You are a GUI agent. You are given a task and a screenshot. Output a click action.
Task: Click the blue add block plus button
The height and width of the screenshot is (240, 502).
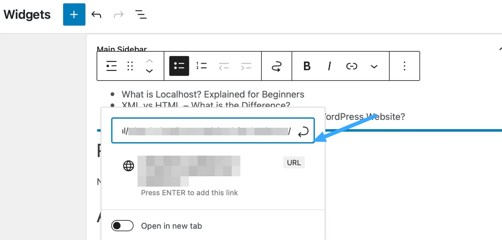(x=74, y=14)
